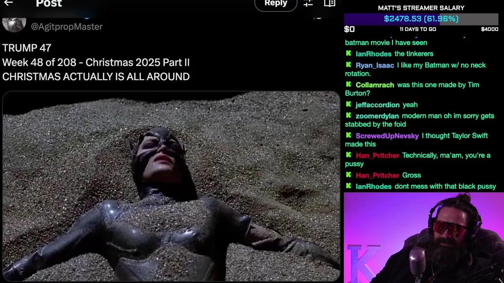The image size is (504, 283).
Task: Open chat user Ryan_Isaac
Action: pyautogui.click(x=375, y=65)
